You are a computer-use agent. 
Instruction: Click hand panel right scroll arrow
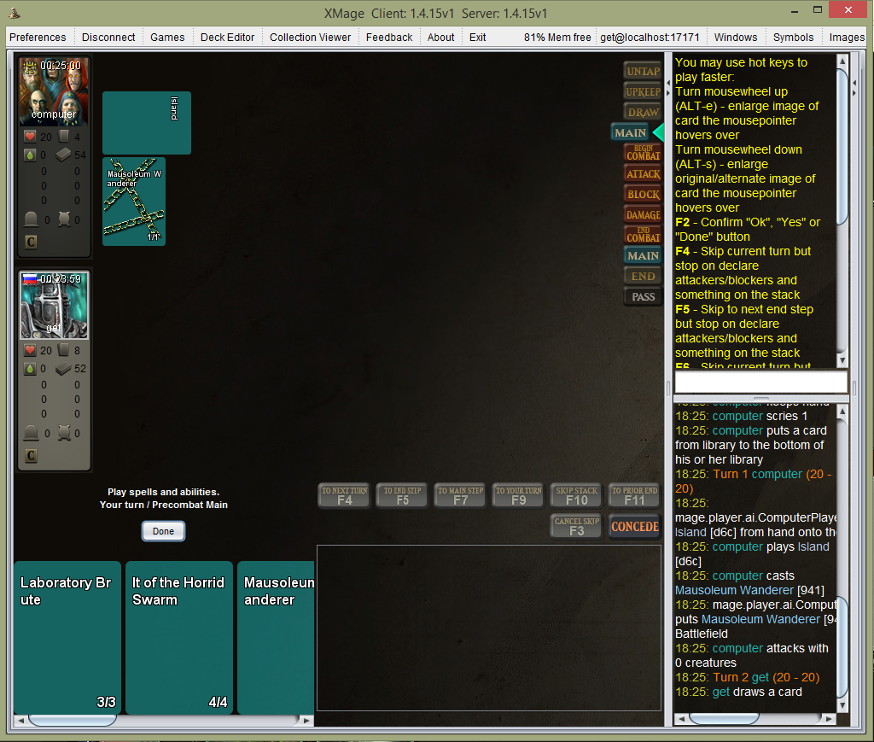tap(306, 721)
